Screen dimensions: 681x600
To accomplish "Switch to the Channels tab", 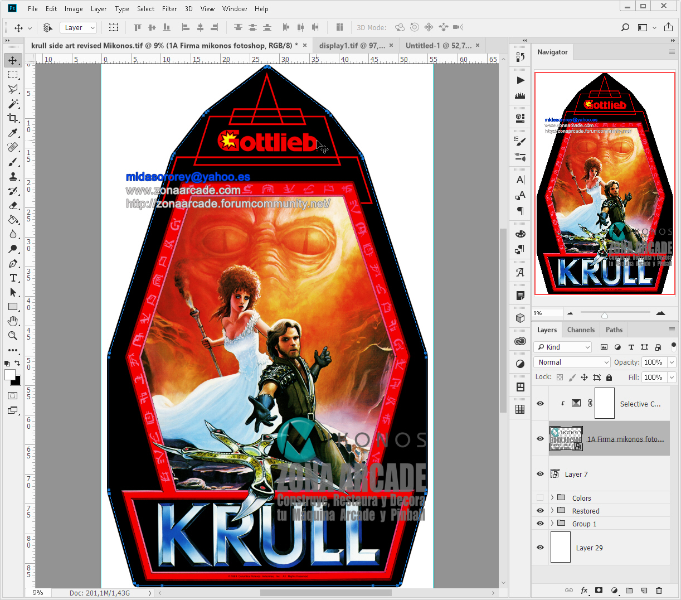I will (581, 329).
